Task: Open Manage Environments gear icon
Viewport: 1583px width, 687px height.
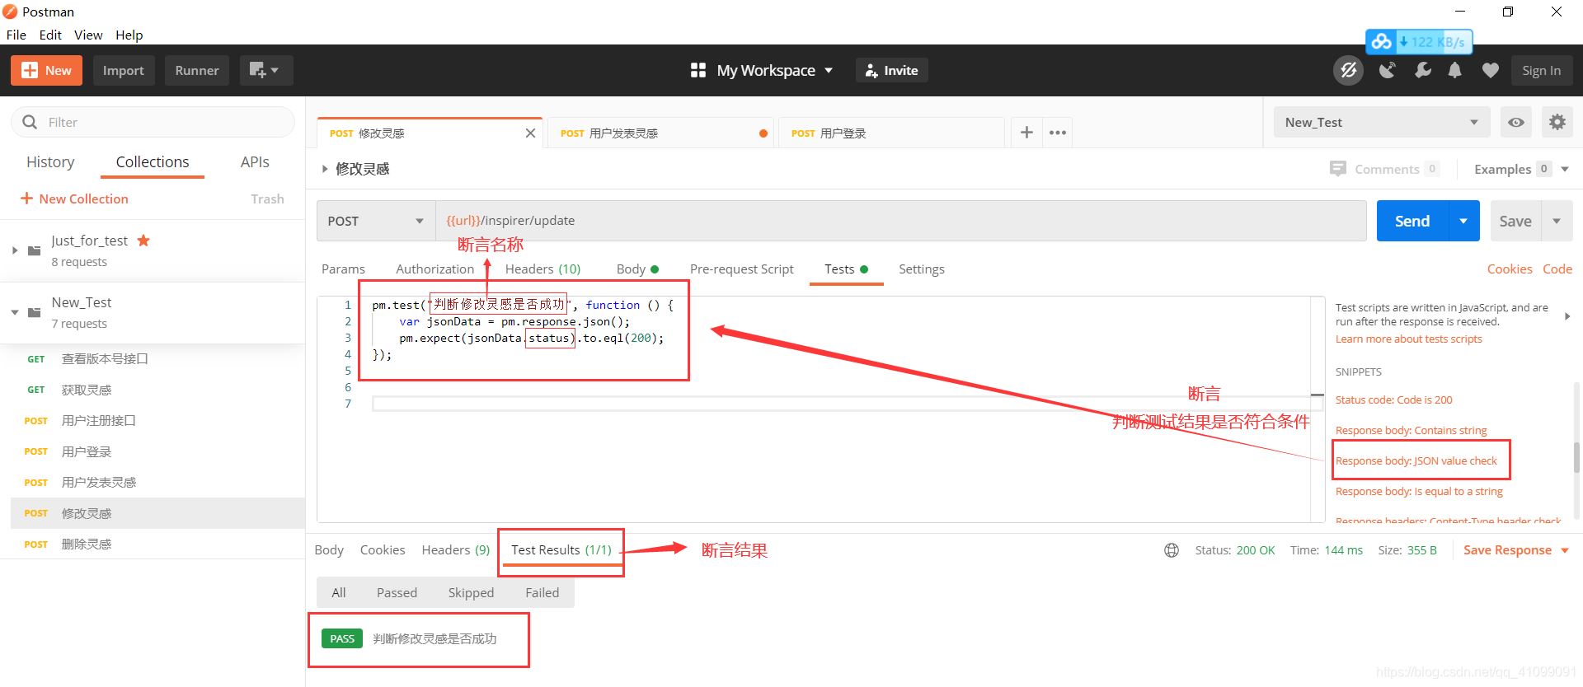Action: pos(1557,122)
